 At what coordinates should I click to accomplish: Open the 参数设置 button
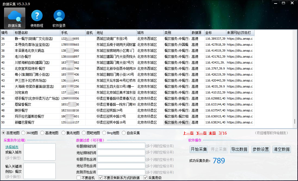(x=261, y=149)
